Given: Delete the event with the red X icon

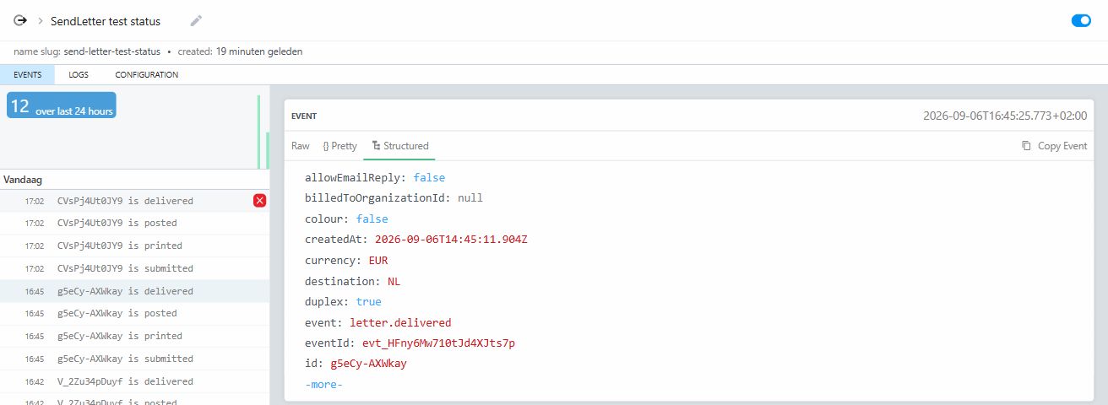Looking at the screenshot, I should 259,200.
